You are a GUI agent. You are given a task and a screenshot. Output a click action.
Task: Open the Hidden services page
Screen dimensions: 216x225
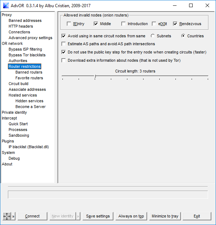[x=29, y=101]
